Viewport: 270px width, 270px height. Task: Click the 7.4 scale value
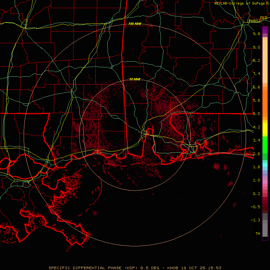(256, 74)
